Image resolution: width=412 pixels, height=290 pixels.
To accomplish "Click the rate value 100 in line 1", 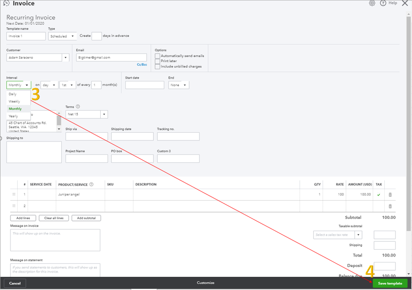I will (341, 194).
